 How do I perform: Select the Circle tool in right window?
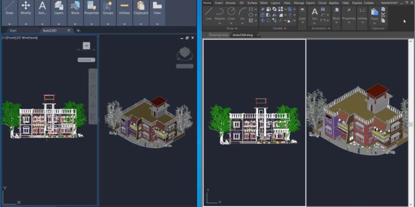pos(231,14)
